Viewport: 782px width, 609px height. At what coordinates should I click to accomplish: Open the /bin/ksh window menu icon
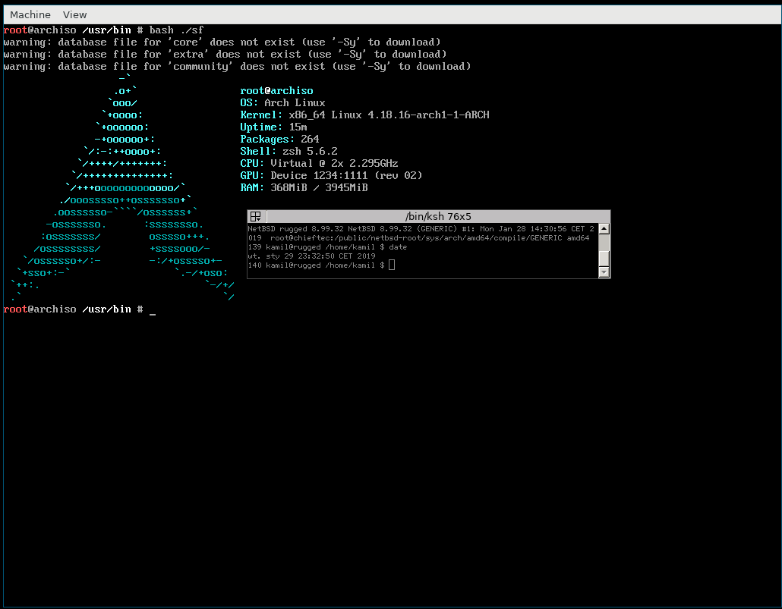click(x=255, y=216)
